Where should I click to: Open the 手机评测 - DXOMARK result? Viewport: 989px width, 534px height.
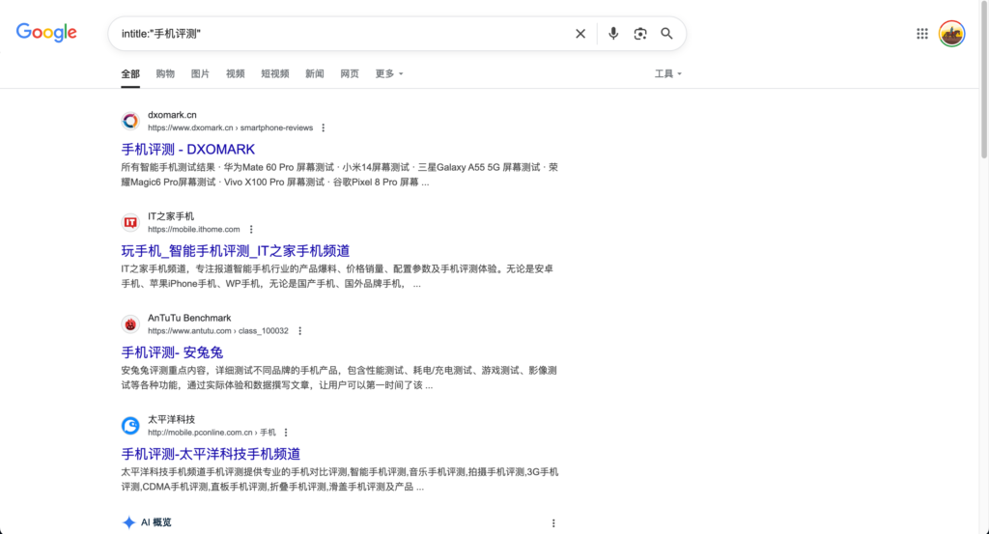[188, 150]
